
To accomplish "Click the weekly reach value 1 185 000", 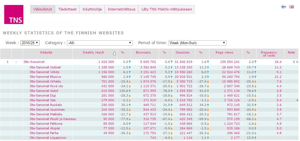I will [x=106, y=67].
